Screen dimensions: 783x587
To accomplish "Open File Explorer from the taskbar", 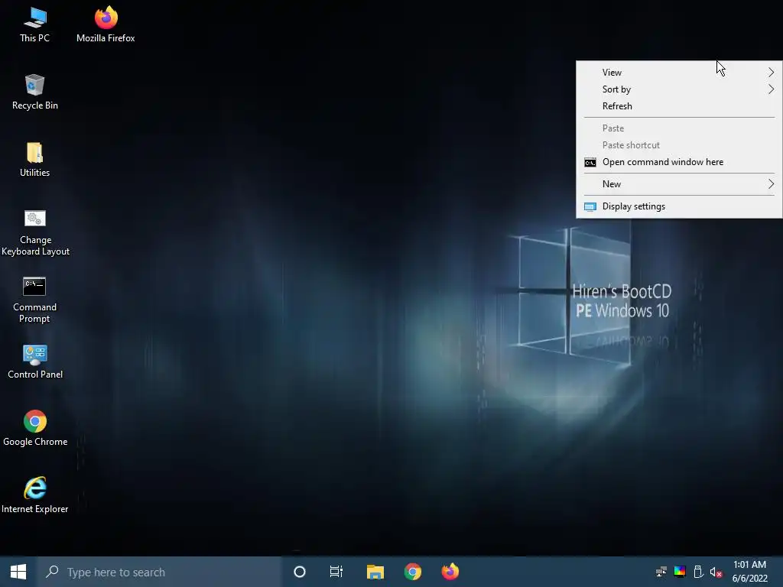I will [x=375, y=572].
